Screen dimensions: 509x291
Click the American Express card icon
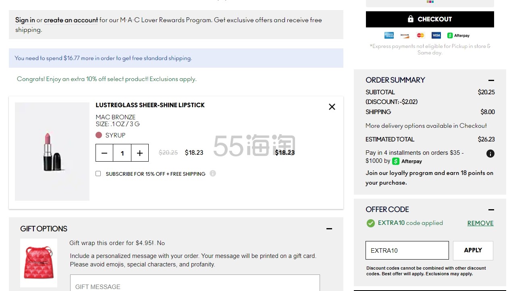389,35
